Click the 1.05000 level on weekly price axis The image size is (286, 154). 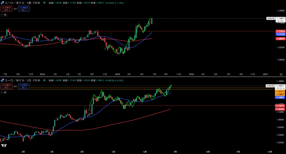(x=280, y=47)
